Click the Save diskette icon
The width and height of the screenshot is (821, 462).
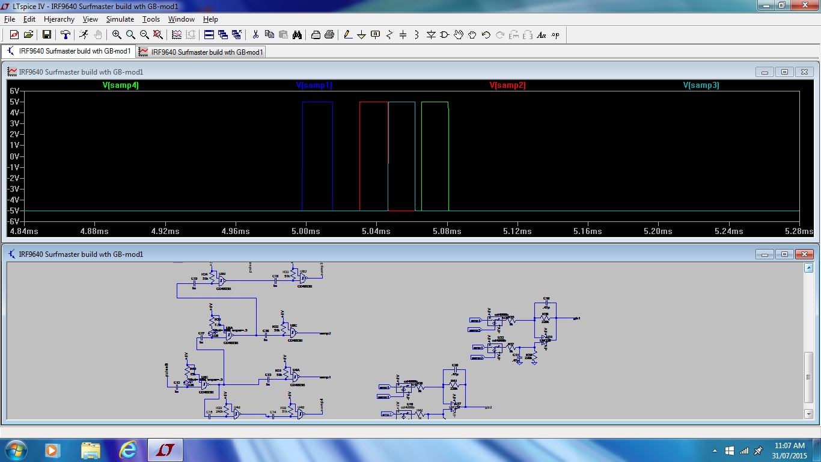pyautogui.click(x=46, y=35)
